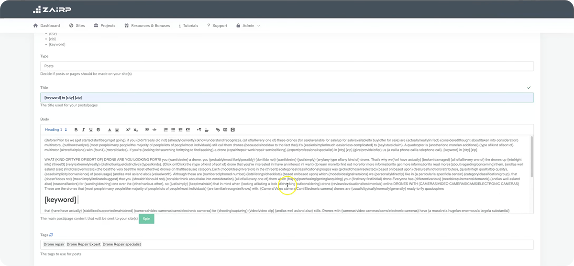Insert an image in the body editor
The image size is (574, 266).
225,130
